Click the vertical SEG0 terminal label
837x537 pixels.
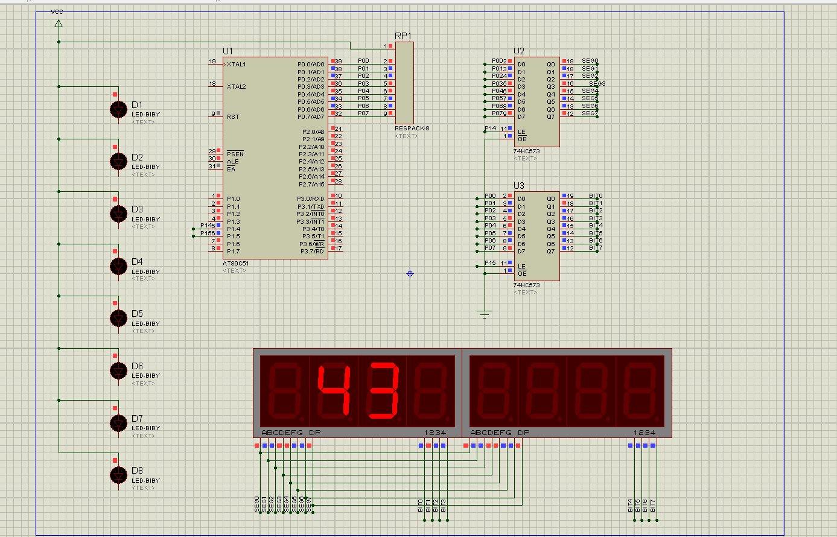tap(257, 504)
